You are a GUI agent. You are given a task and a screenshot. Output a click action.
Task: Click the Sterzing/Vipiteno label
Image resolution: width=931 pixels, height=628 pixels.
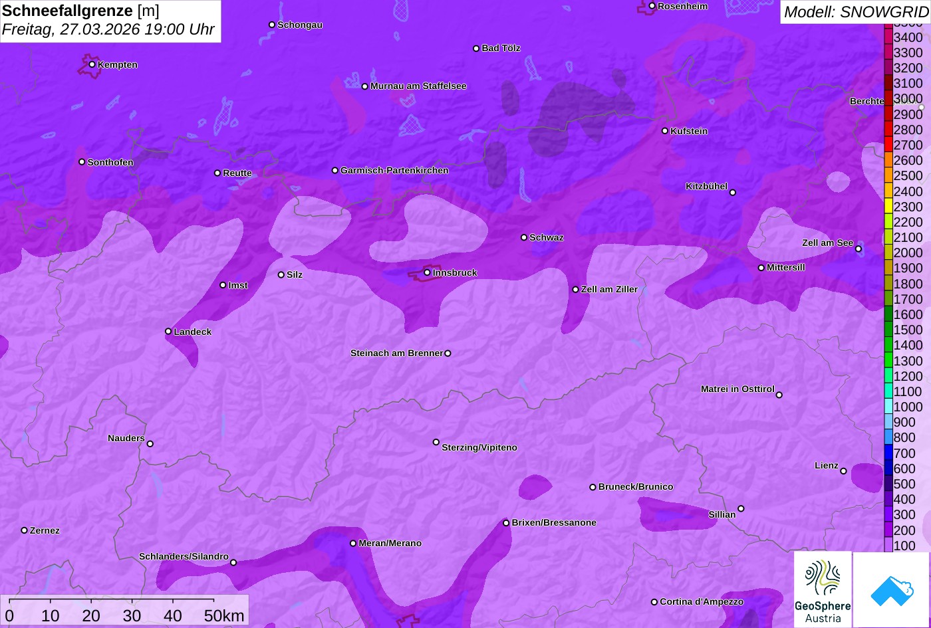point(479,448)
